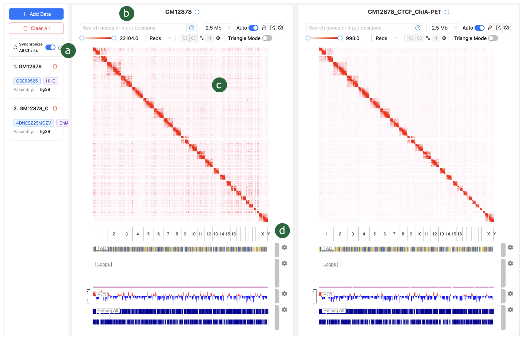The image size is (522, 346).
Task: Click the Search genes input field
Action: (x=132, y=28)
